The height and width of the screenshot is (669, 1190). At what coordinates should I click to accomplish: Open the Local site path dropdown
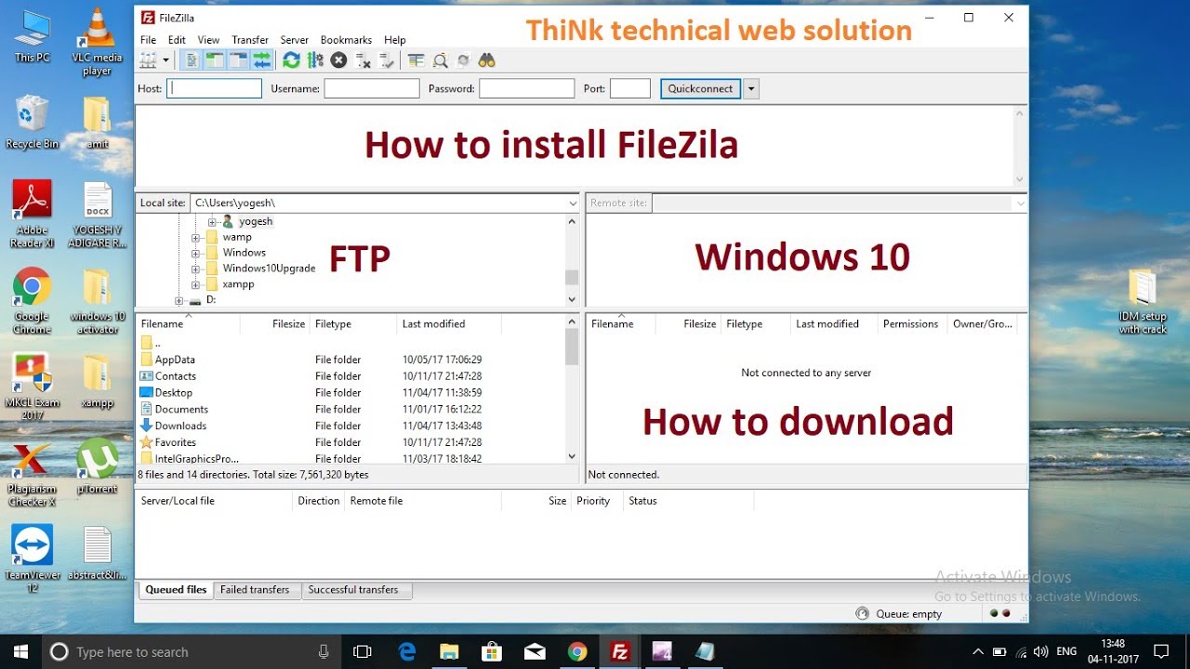tap(573, 203)
